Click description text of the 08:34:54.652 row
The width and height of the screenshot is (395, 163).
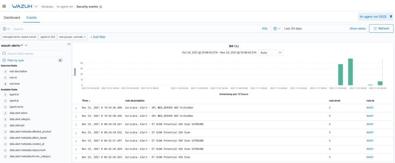tap(158, 132)
